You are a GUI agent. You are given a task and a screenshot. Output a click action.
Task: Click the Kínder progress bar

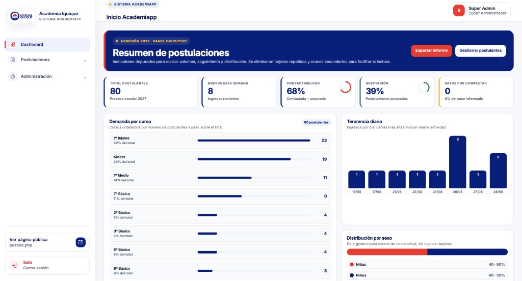click(254, 159)
